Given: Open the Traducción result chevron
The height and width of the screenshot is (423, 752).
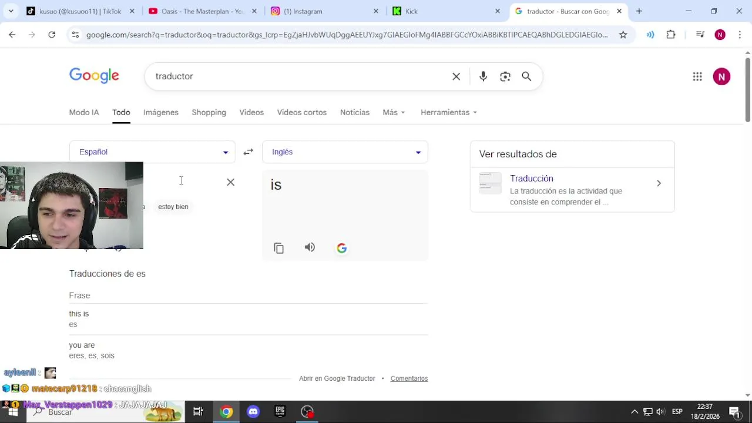Looking at the screenshot, I should pos(659,183).
